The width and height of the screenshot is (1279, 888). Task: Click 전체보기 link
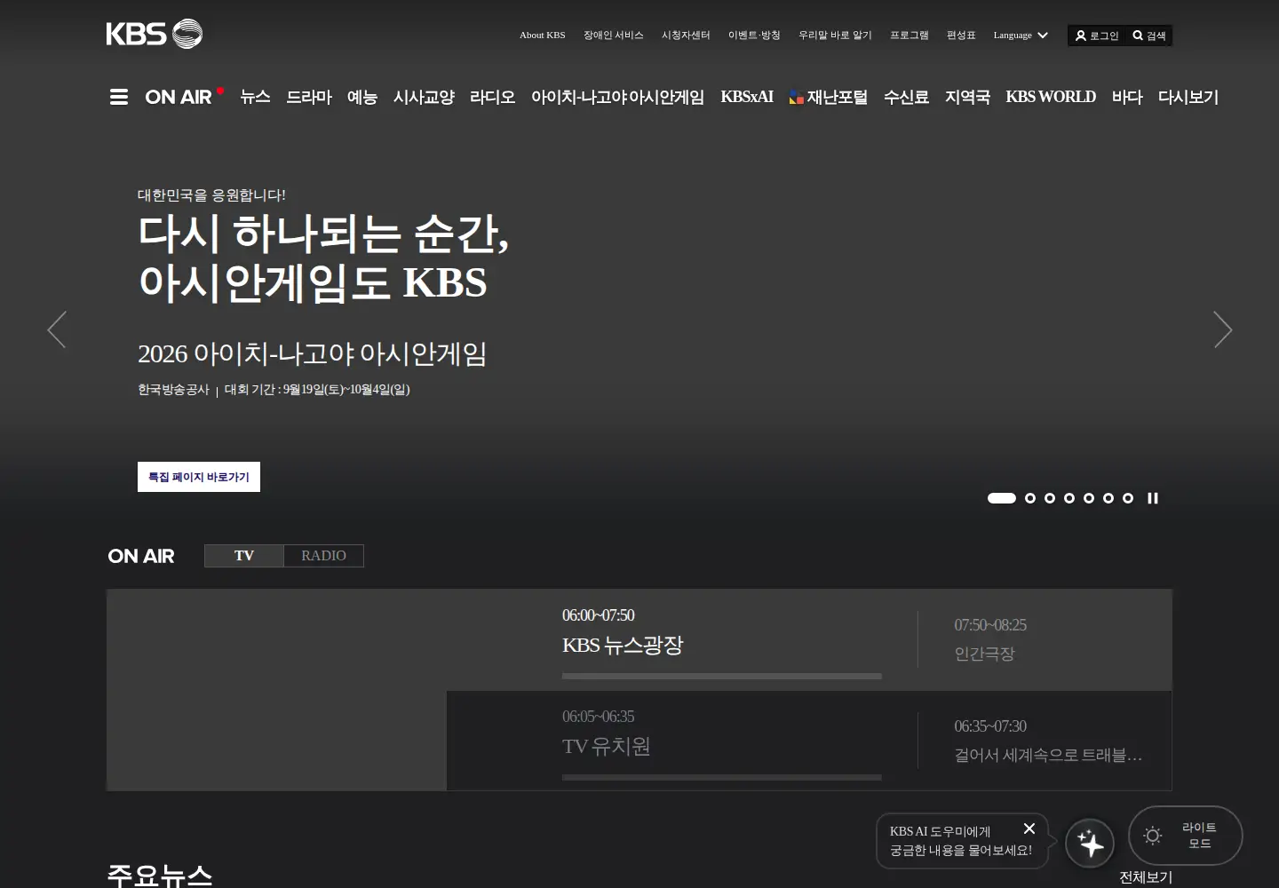(1146, 877)
